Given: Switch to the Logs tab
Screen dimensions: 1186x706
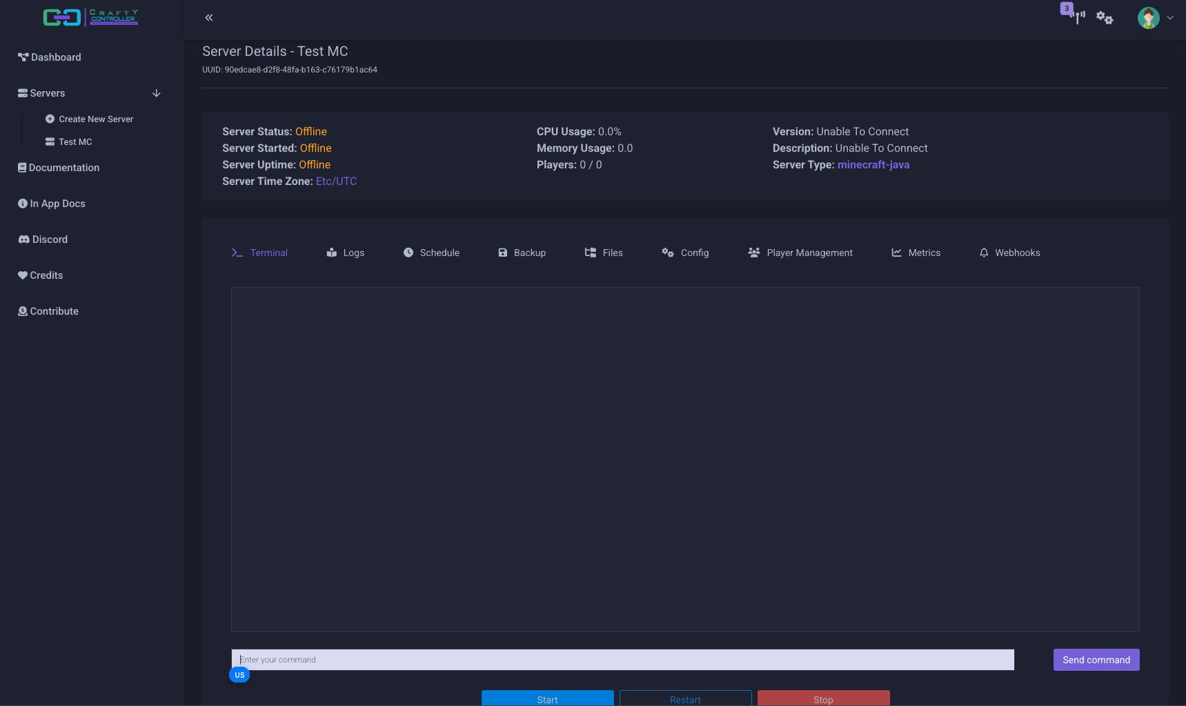Looking at the screenshot, I should coord(346,253).
